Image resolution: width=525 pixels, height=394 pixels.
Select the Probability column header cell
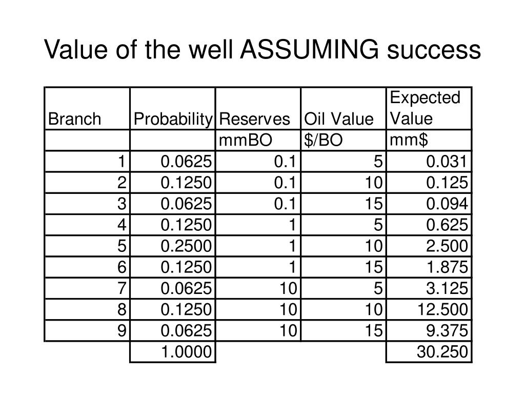click(172, 109)
